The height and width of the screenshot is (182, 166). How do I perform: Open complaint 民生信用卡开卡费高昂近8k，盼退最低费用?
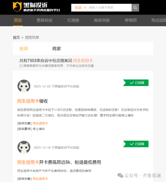59,162
